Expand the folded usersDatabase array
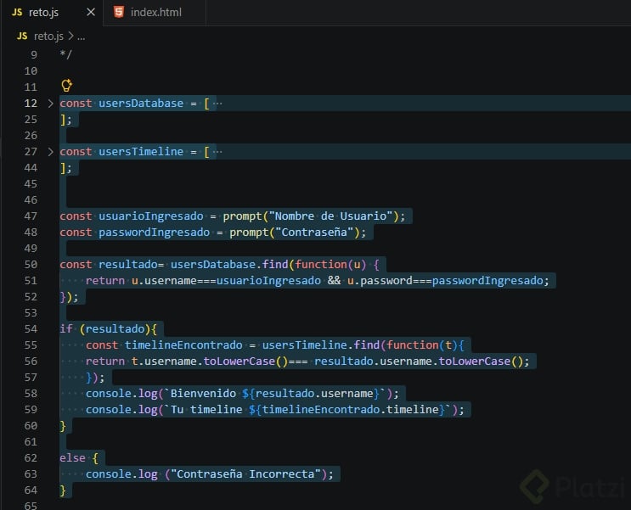 coord(50,104)
